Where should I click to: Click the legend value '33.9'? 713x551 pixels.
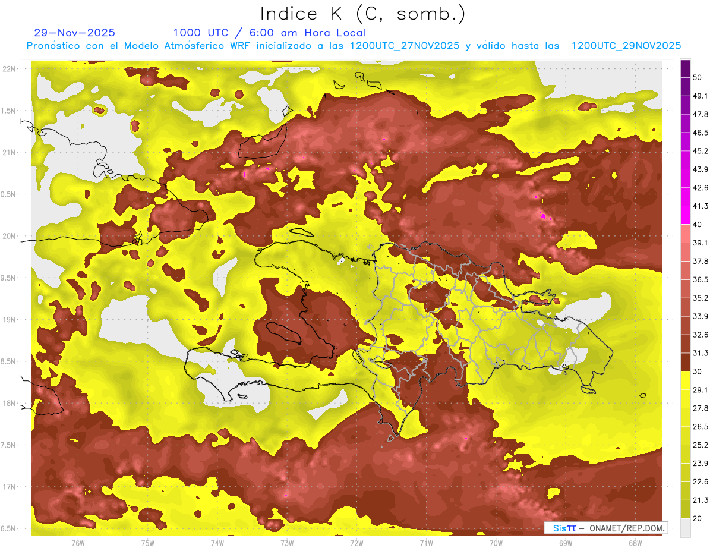click(700, 316)
